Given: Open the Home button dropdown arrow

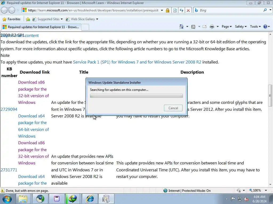Looking at the screenshot, I should click(187, 27).
